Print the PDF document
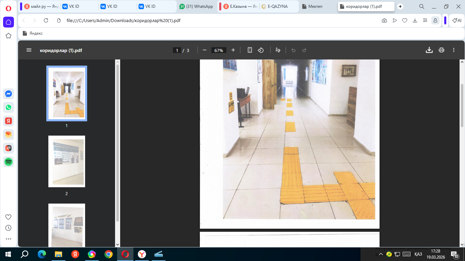Image resolution: width=465 pixels, height=261 pixels. 442,50
